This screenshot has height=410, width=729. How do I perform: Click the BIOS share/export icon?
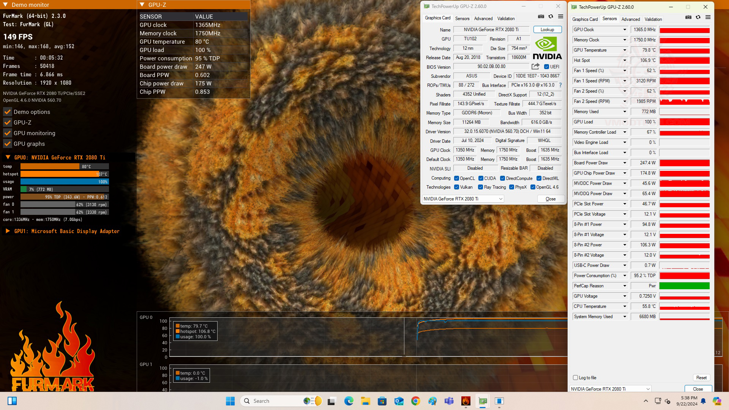pyautogui.click(x=535, y=66)
